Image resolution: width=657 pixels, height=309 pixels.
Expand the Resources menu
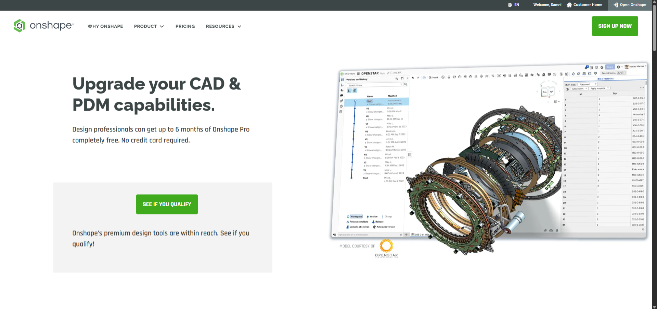point(223,26)
